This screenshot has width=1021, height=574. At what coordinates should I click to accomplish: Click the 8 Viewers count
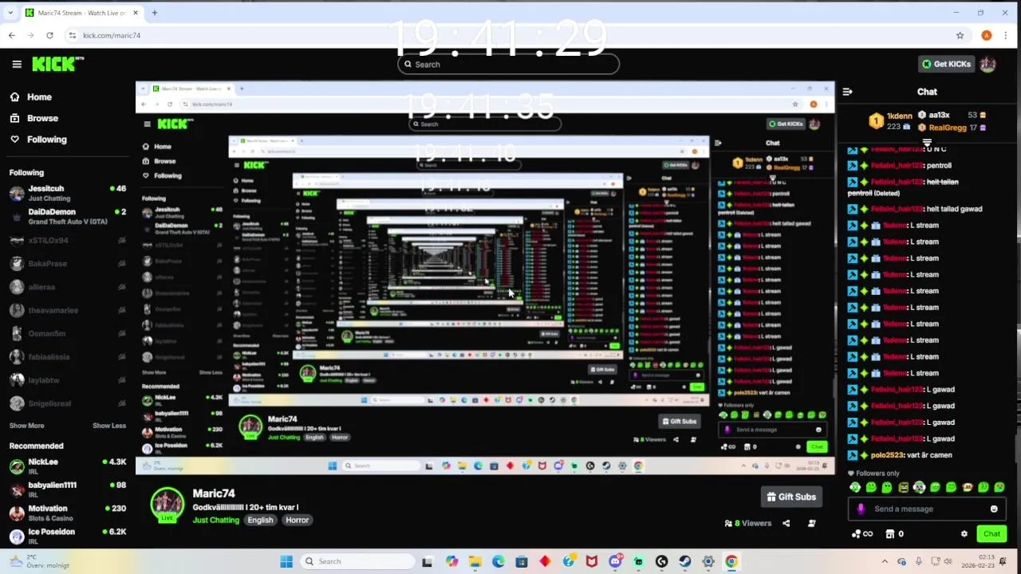point(747,524)
